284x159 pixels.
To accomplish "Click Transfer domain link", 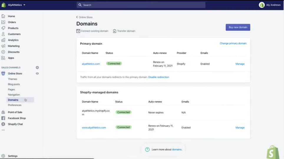I will 126,31.
